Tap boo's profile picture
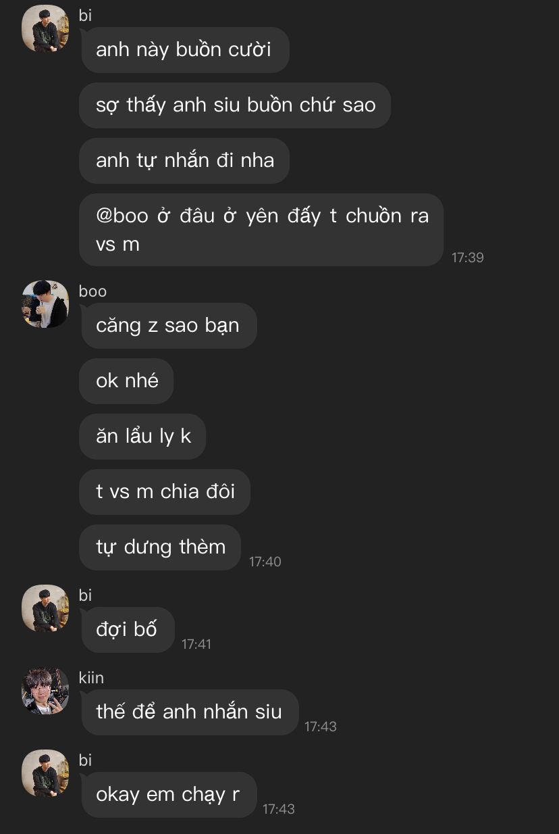Screen dimensions: 559x834 click(45, 304)
